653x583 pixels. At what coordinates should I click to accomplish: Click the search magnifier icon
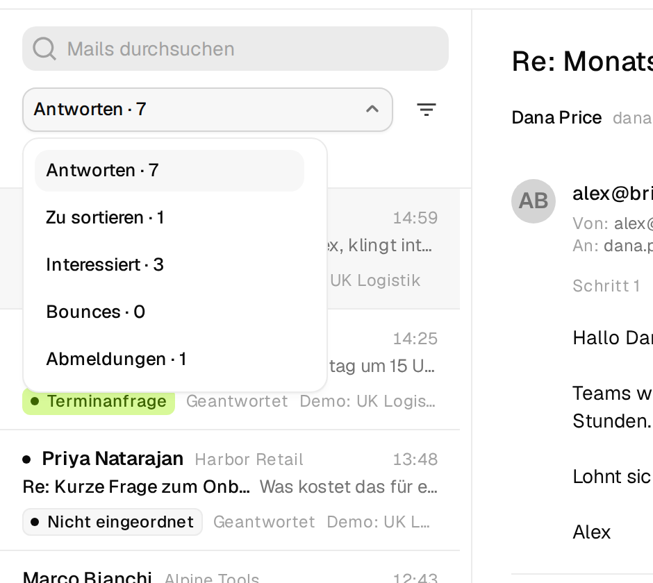click(x=44, y=49)
